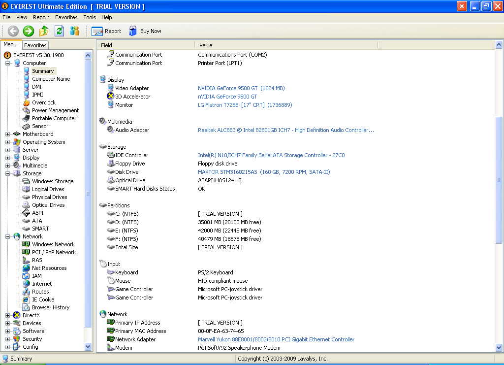Click the Value column header

206,45
